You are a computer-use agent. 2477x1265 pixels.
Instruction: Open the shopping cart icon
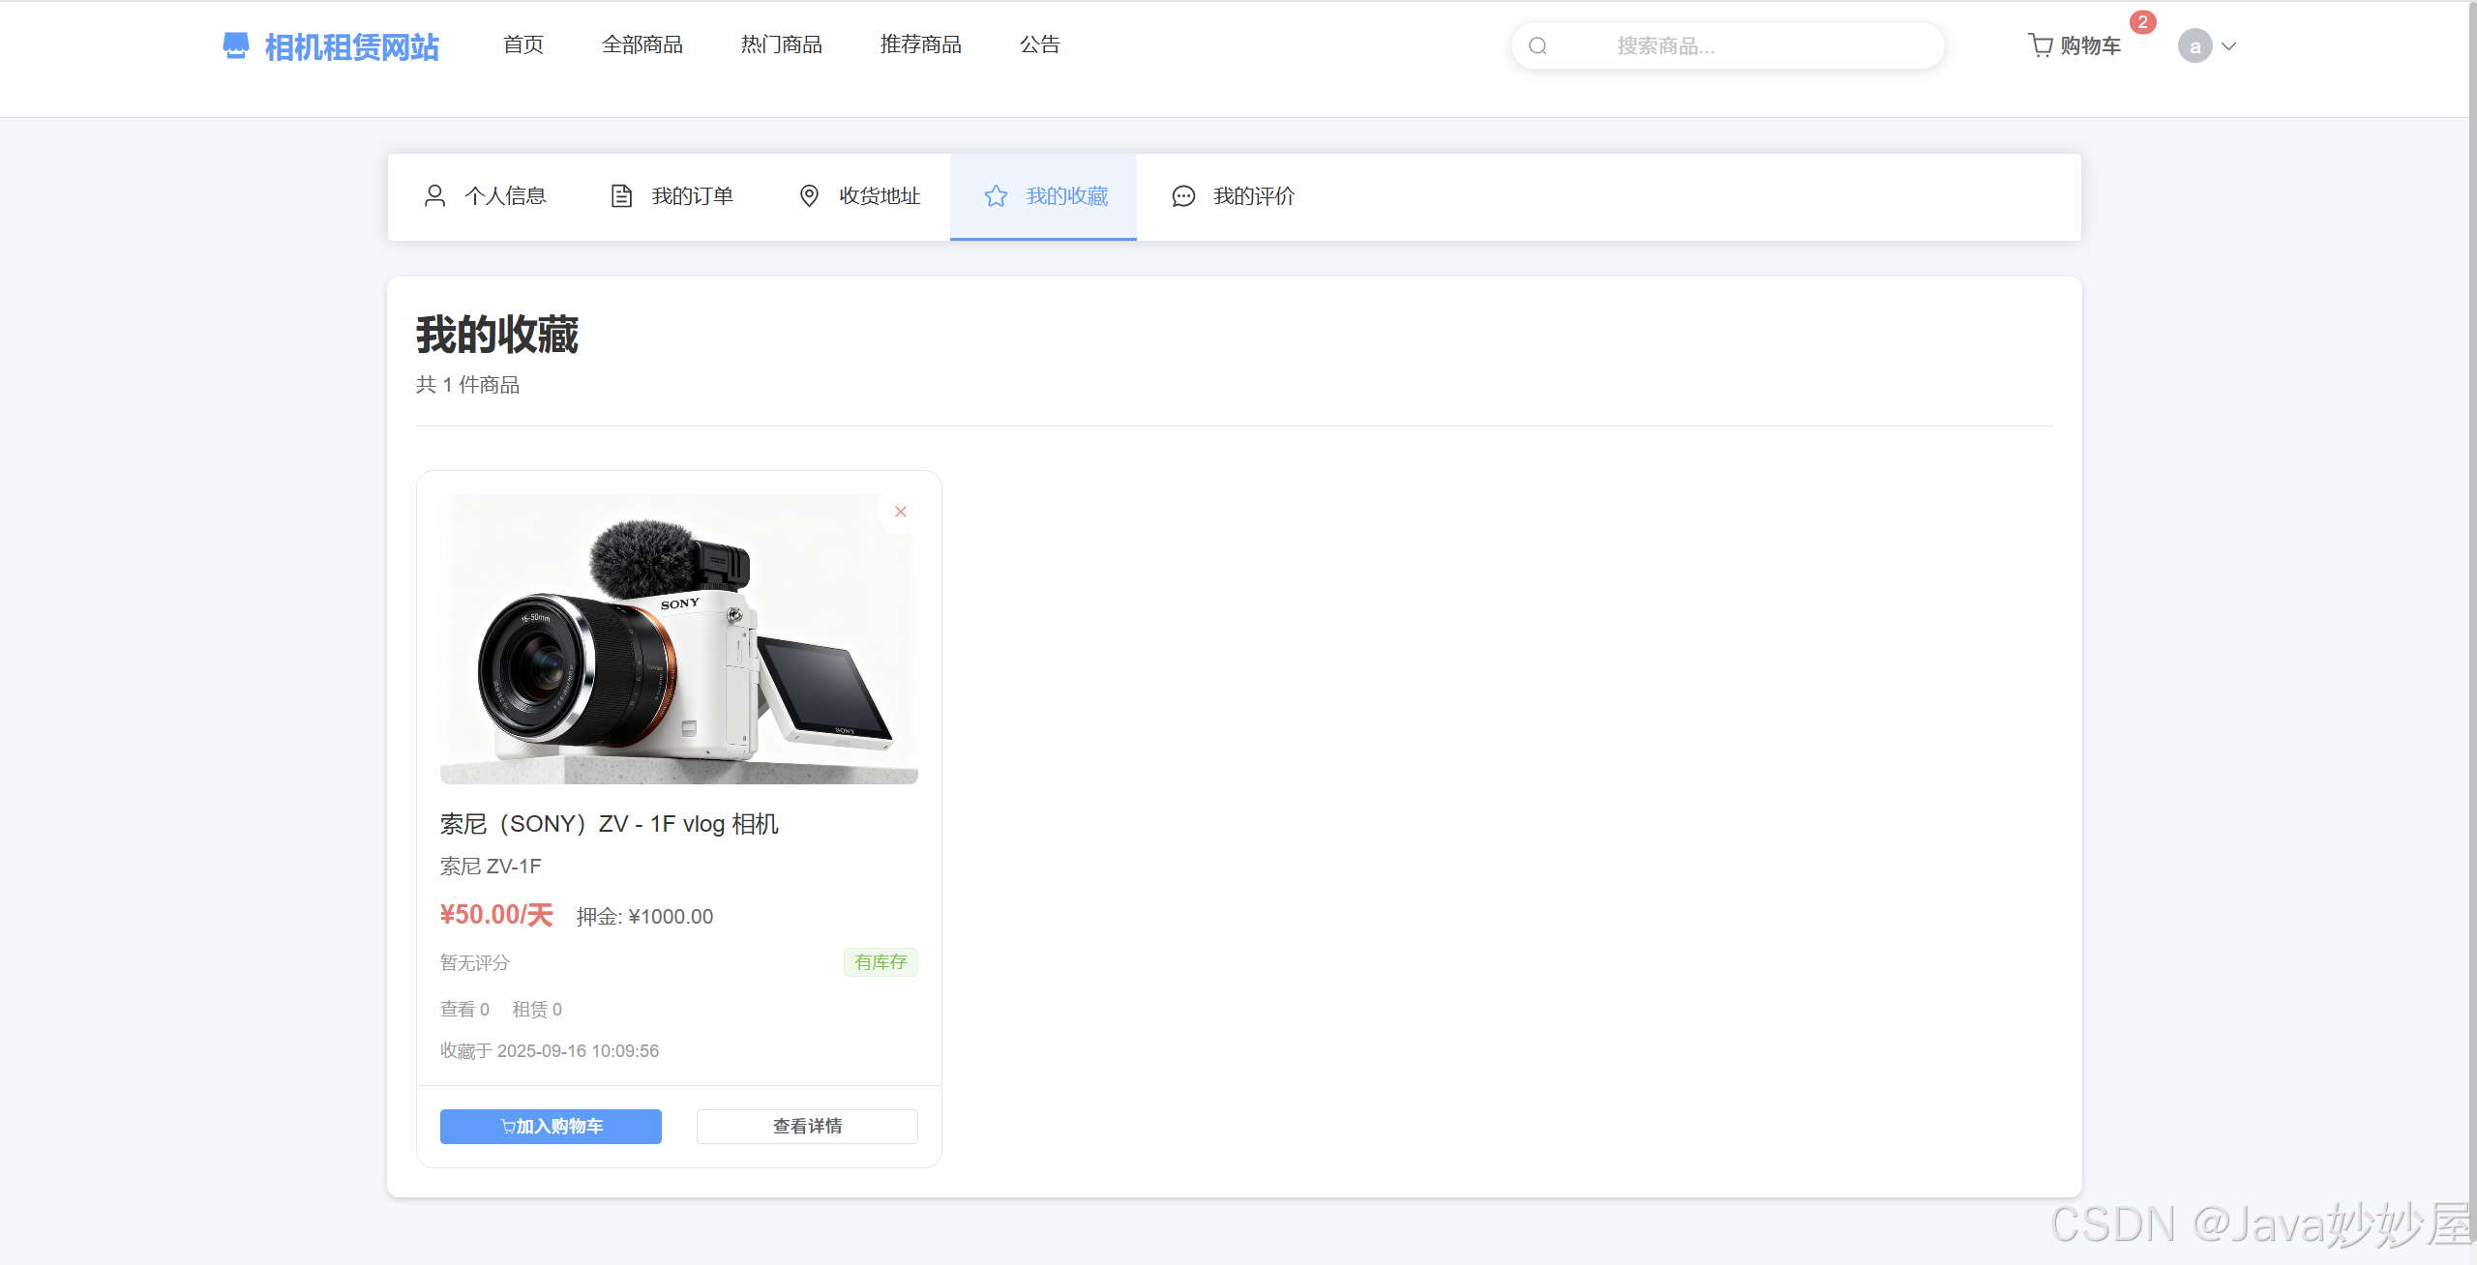pyautogui.click(x=2041, y=45)
